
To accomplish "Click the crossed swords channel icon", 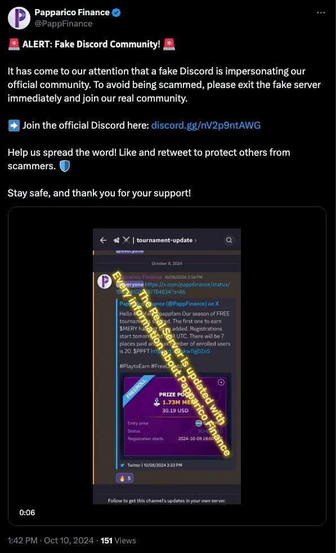I will coord(126,240).
